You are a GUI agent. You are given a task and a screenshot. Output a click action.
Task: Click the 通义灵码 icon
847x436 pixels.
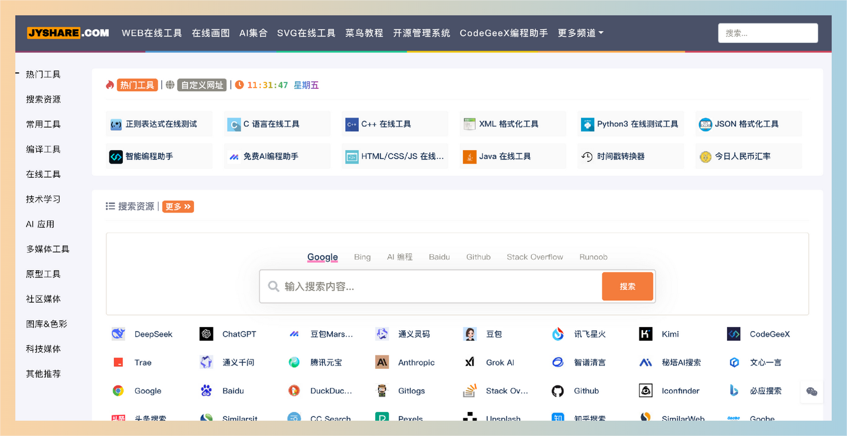(x=382, y=334)
